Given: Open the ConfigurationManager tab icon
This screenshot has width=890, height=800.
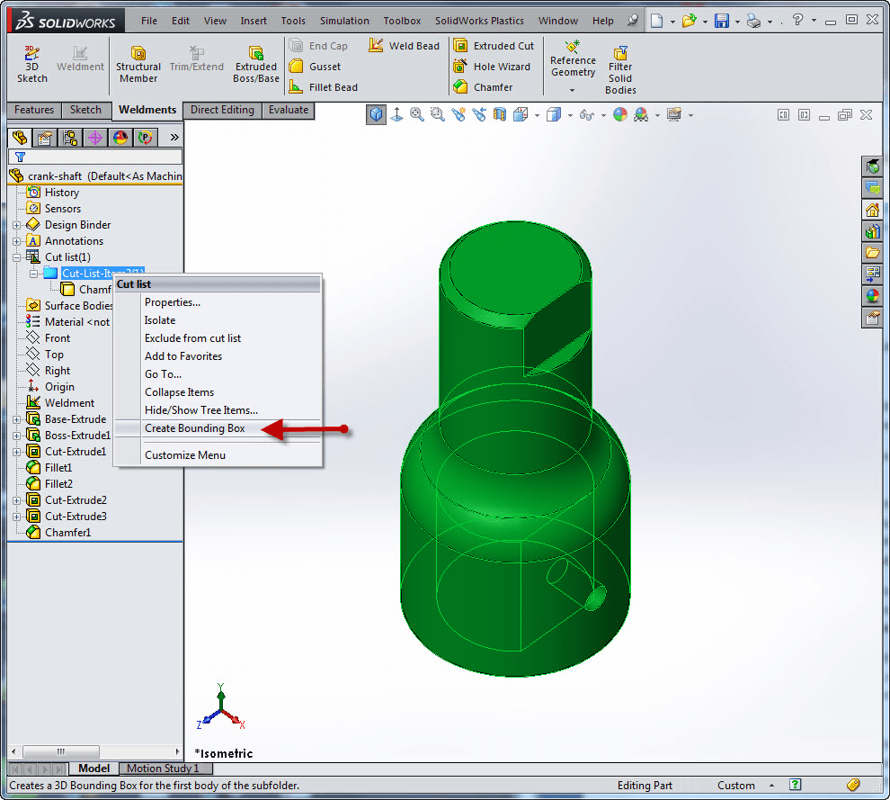Looking at the screenshot, I should pyautogui.click(x=70, y=138).
